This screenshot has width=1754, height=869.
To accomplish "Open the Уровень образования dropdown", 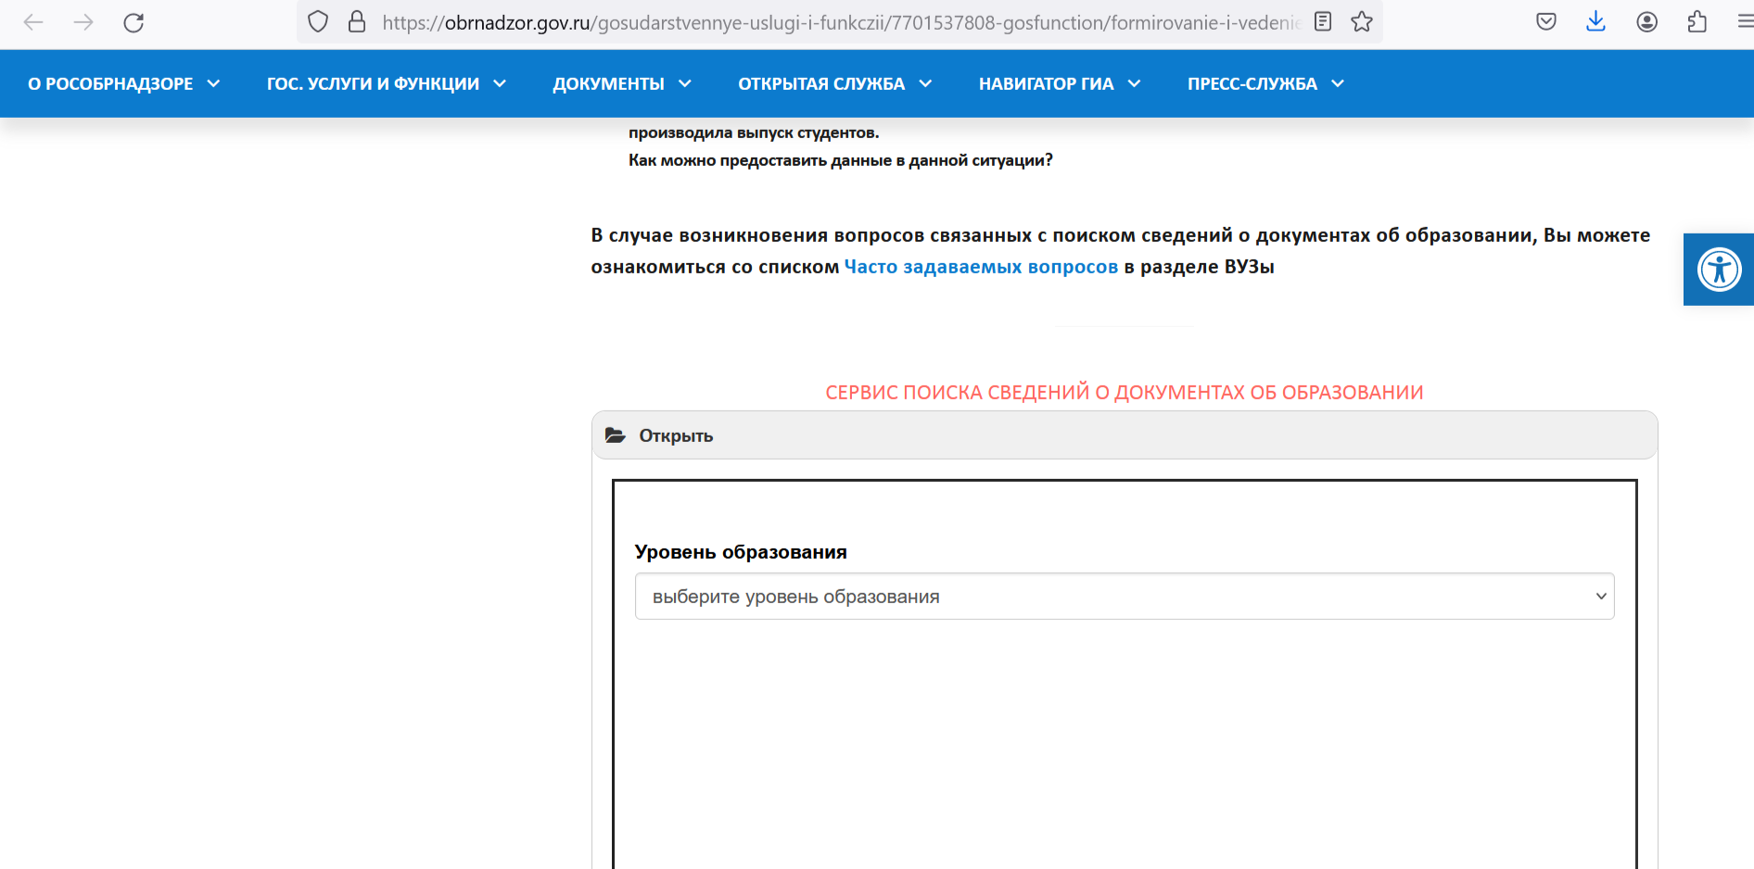I will (1124, 597).
